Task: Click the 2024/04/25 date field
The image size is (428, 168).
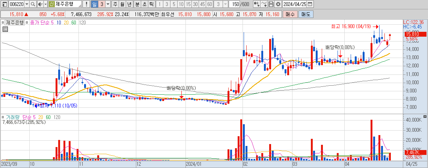Action: tap(294, 4)
